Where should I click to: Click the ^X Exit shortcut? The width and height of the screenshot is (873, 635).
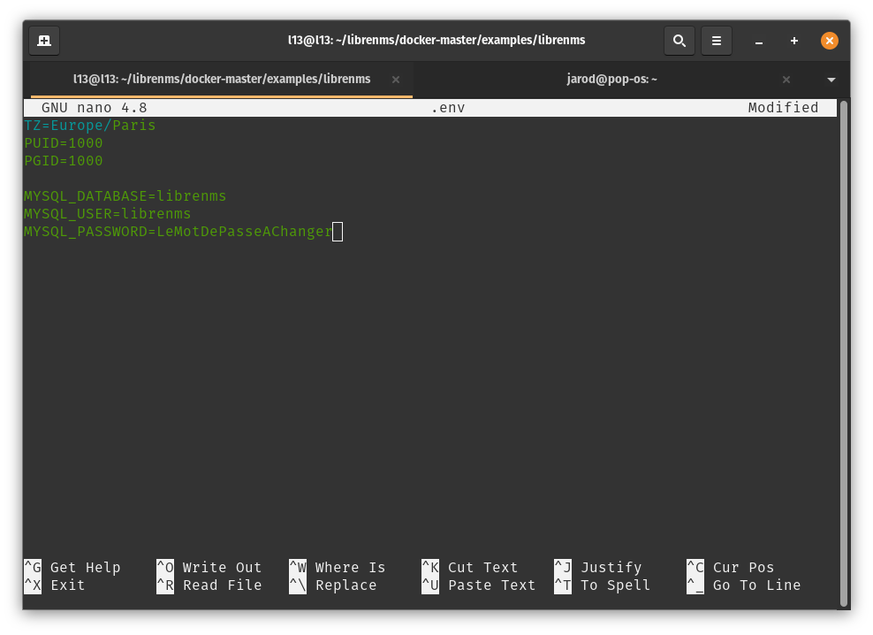(x=55, y=585)
